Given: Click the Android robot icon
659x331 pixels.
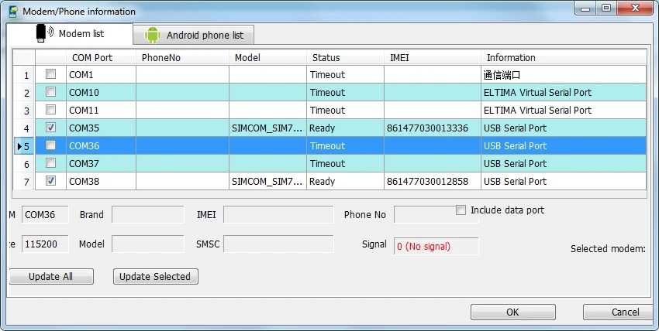Looking at the screenshot, I should tap(152, 36).
